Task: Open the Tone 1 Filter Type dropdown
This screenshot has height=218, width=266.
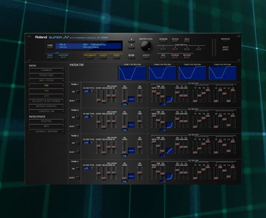Action: click(87, 91)
